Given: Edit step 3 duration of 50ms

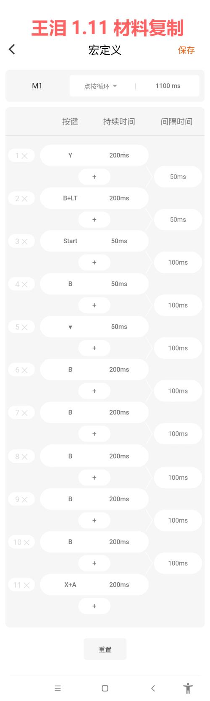Looking at the screenshot, I should click(119, 241).
